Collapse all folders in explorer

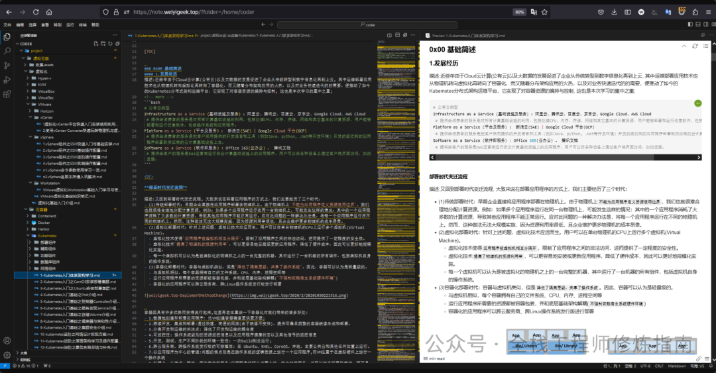click(117, 44)
